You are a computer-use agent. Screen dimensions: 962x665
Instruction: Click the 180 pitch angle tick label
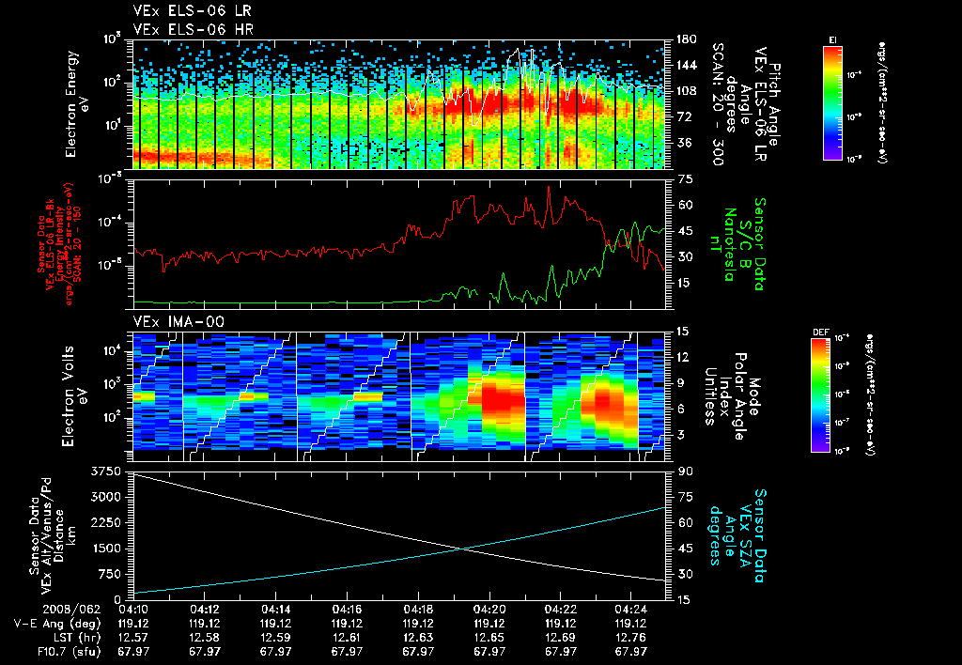687,39
